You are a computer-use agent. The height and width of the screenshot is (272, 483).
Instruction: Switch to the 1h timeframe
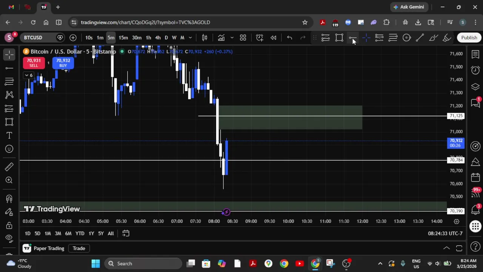point(148,37)
